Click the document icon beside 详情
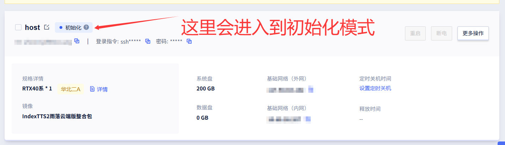The height and width of the screenshot is (145, 505). point(92,89)
